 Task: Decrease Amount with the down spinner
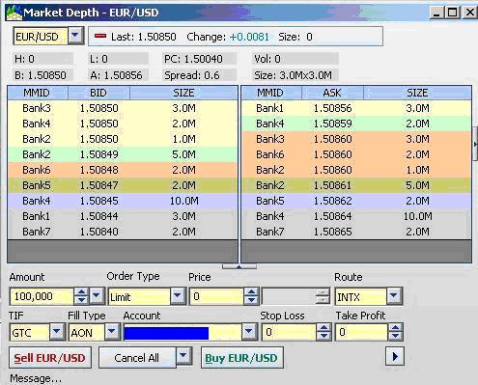[x=81, y=300]
